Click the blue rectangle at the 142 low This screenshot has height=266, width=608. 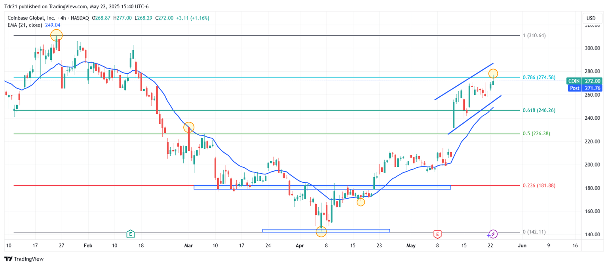point(326,230)
